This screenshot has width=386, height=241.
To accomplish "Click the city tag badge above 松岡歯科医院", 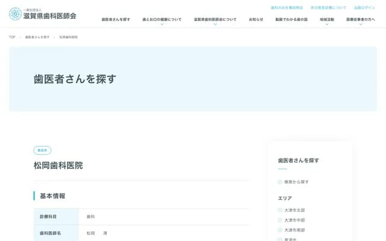I will tap(42, 151).
